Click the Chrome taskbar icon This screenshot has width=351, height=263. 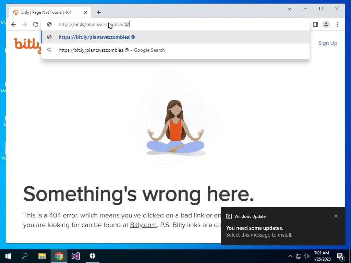[x=59, y=256]
